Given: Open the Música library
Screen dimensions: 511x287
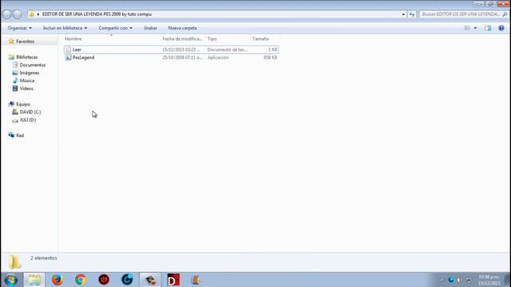Looking at the screenshot, I should point(26,81).
